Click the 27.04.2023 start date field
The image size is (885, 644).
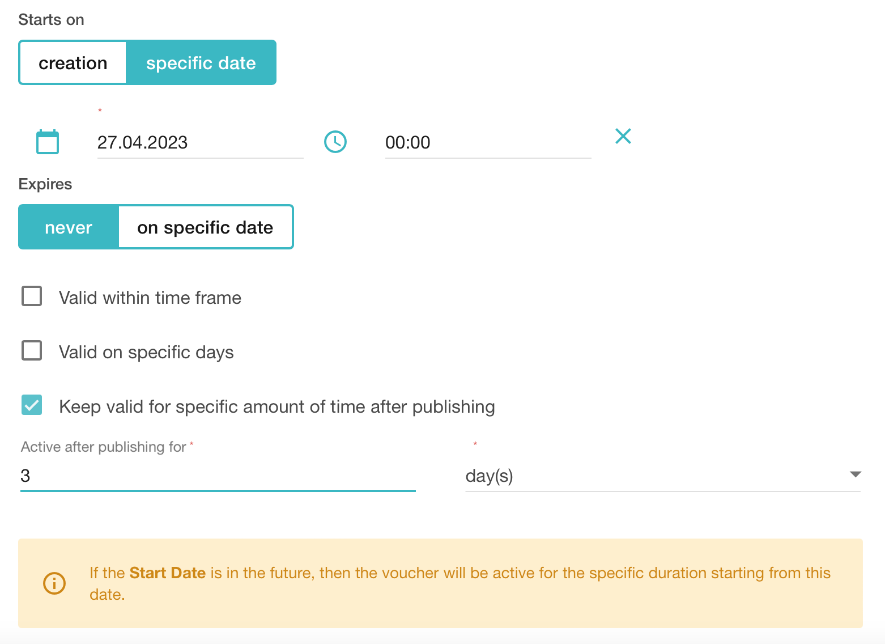(x=199, y=142)
